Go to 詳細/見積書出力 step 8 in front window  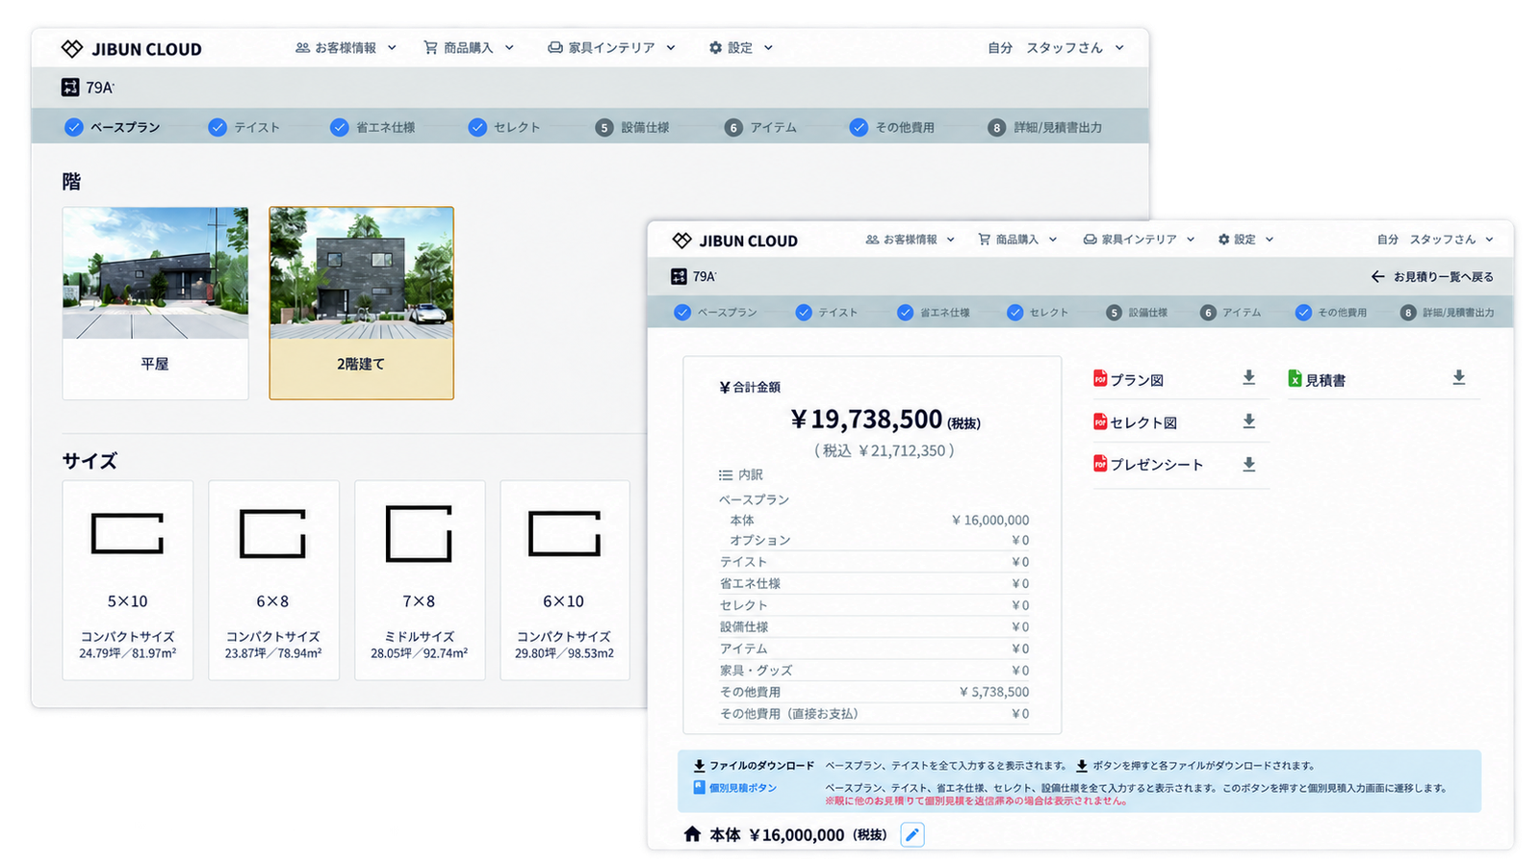pos(1448,313)
